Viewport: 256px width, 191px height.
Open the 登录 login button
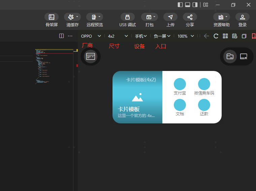(242, 17)
